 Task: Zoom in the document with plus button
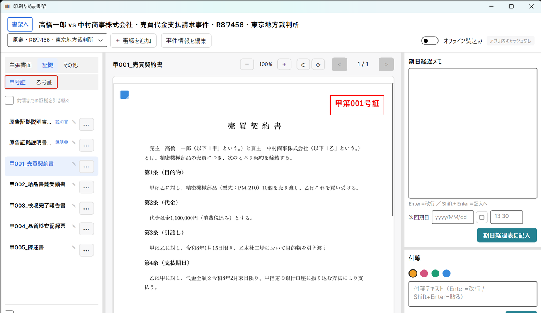tap(284, 64)
